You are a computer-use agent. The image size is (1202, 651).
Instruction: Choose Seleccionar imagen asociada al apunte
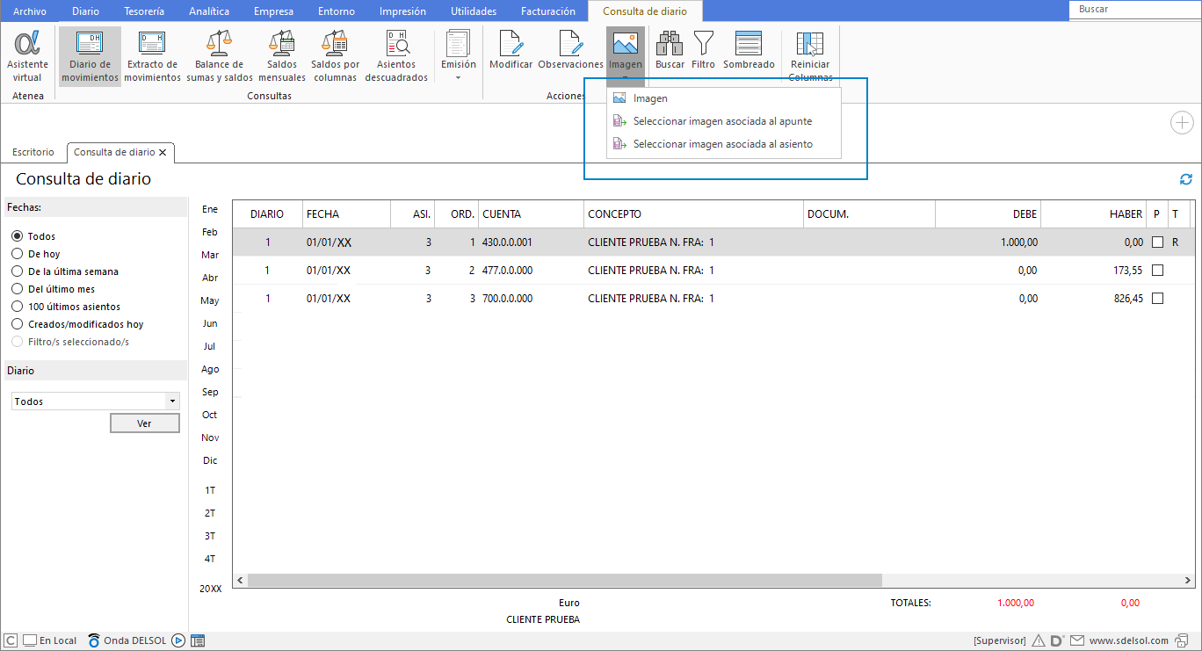coord(723,121)
